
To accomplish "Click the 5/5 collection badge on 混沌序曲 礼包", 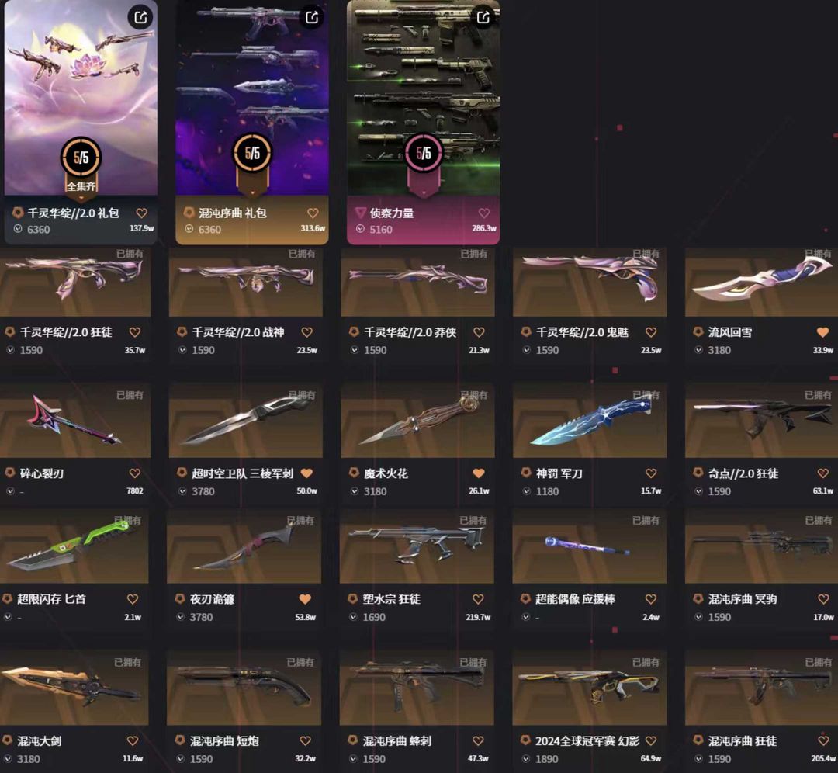I will (x=252, y=154).
